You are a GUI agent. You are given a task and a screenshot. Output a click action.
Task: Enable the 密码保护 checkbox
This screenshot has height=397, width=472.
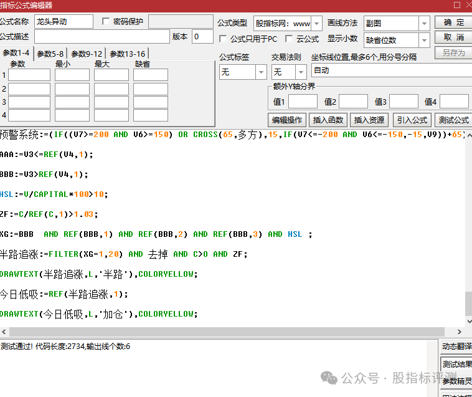coord(106,21)
